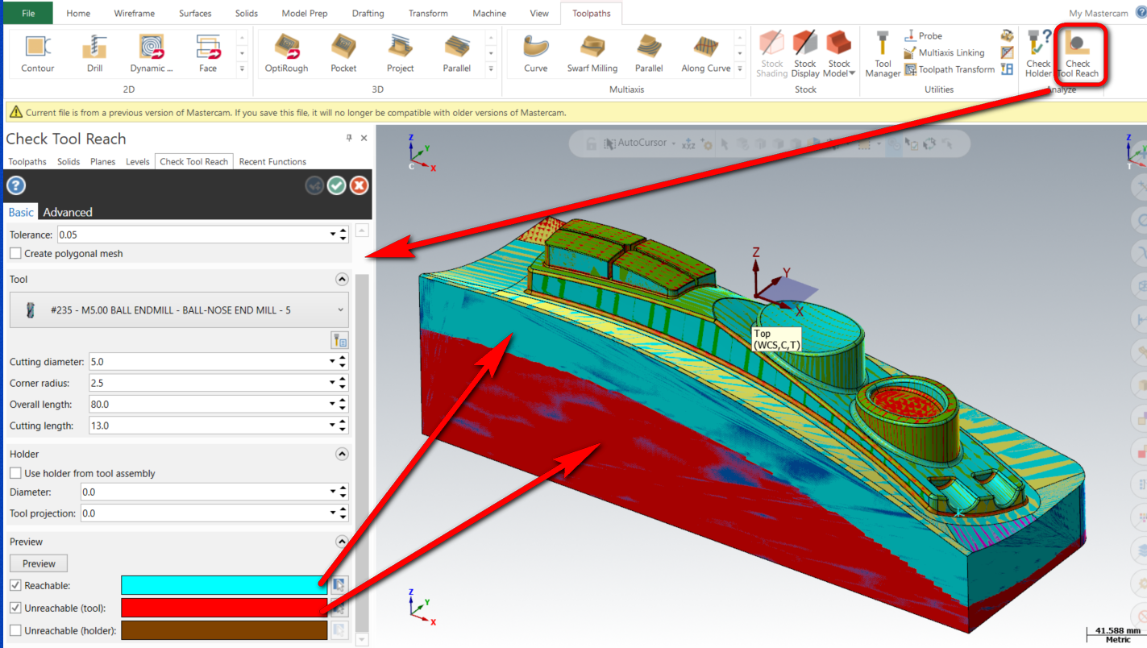
Task: Open Mastercam help icon in title bar
Action: click(1141, 12)
